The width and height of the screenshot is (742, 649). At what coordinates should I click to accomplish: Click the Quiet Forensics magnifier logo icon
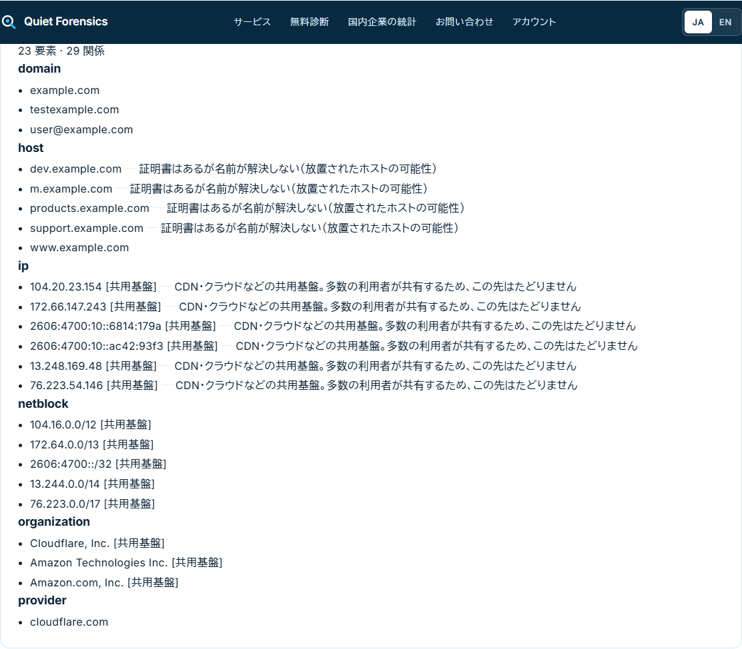tap(9, 22)
